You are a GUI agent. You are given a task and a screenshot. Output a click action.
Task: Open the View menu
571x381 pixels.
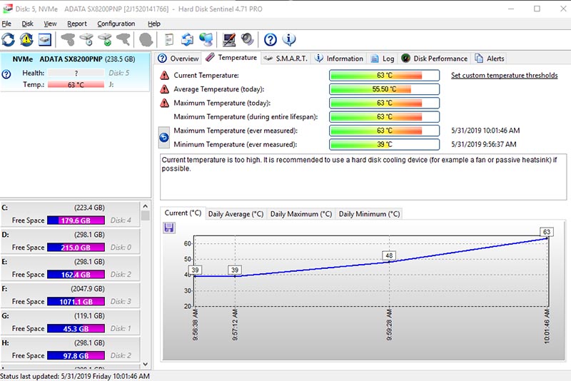pos(50,24)
